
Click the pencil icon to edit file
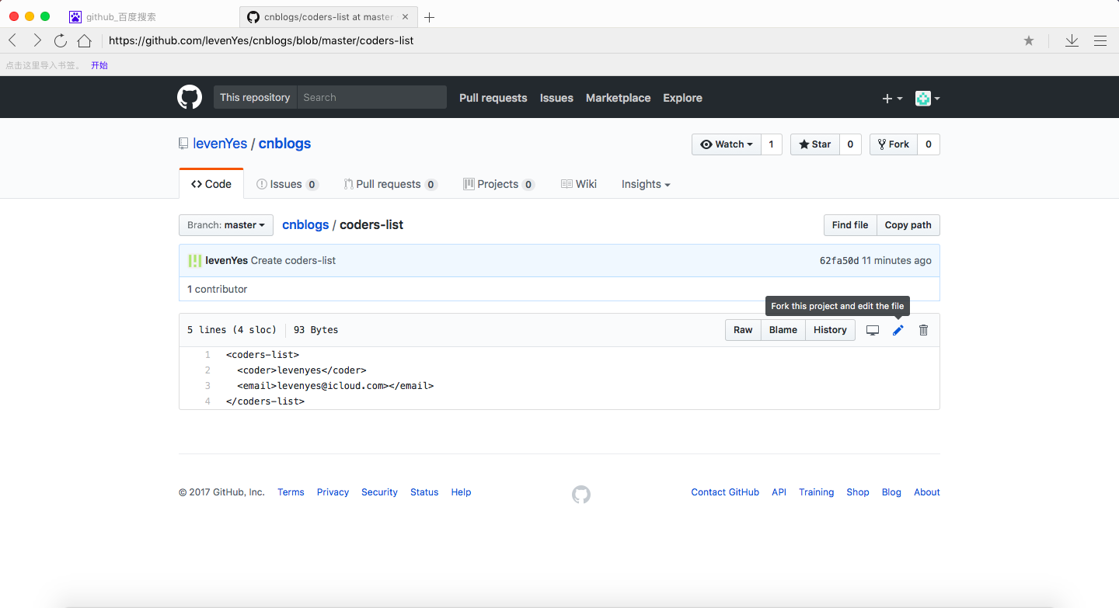898,330
